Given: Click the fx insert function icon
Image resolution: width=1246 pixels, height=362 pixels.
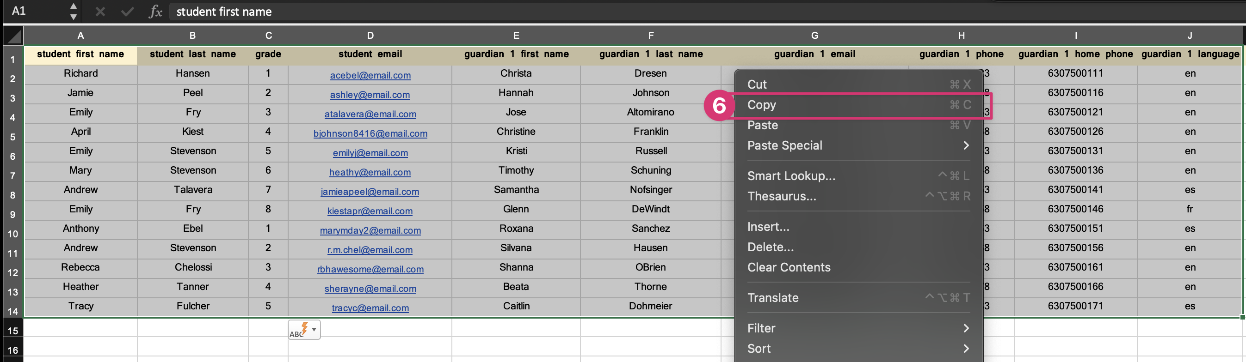Looking at the screenshot, I should (x=155, y=12).
